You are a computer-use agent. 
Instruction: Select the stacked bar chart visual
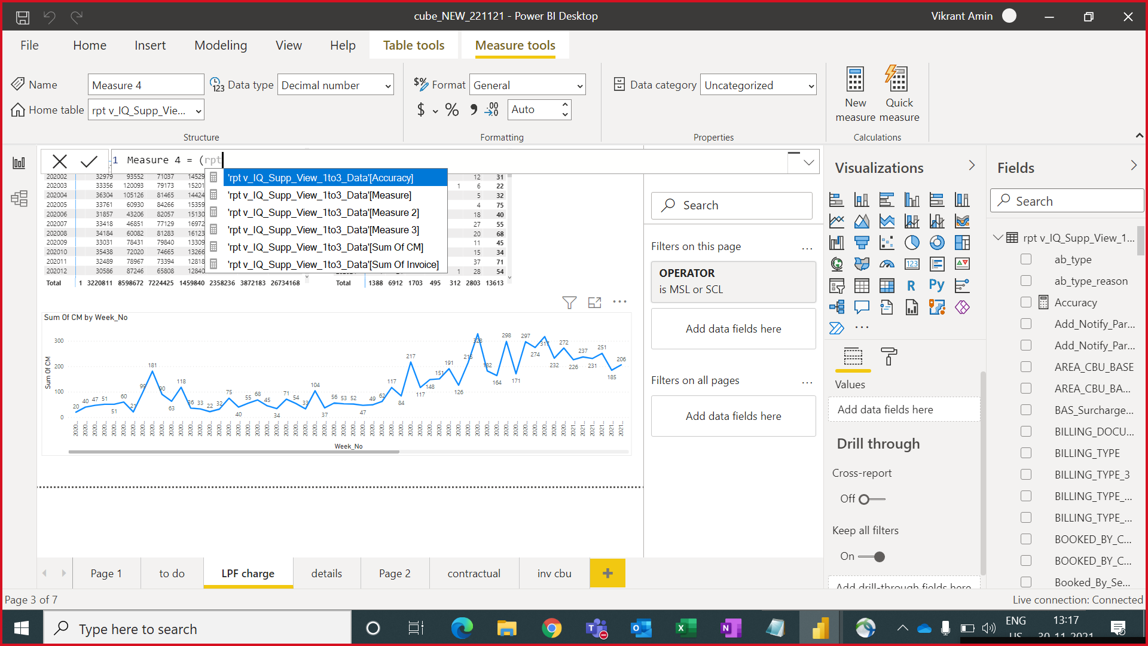(x=836, y=200)
